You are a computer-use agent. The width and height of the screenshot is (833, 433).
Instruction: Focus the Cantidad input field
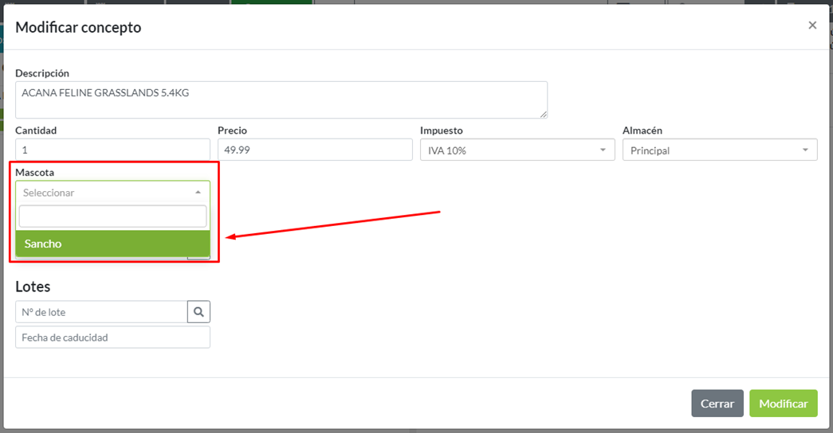(112, 150)
